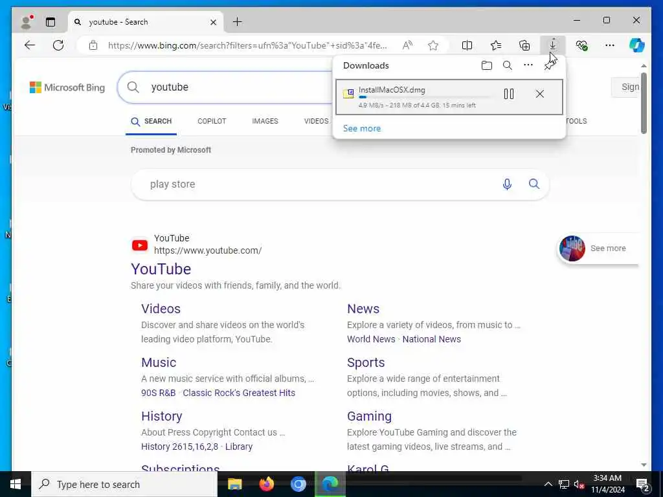This screenshot has height=497, width=663.
Task: Refresh the page
Action: pos(58,45)
